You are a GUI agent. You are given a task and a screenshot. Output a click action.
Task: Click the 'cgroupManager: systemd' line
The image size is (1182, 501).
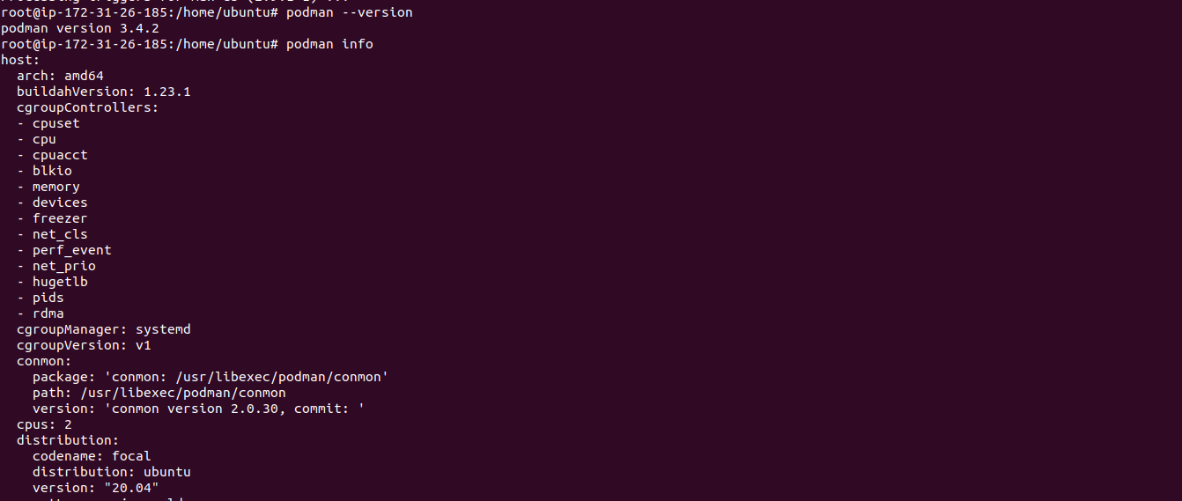point(104,329)
